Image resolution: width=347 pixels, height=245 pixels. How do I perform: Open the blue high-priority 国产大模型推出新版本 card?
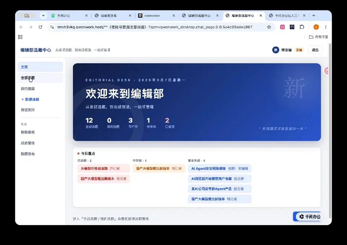219,199
